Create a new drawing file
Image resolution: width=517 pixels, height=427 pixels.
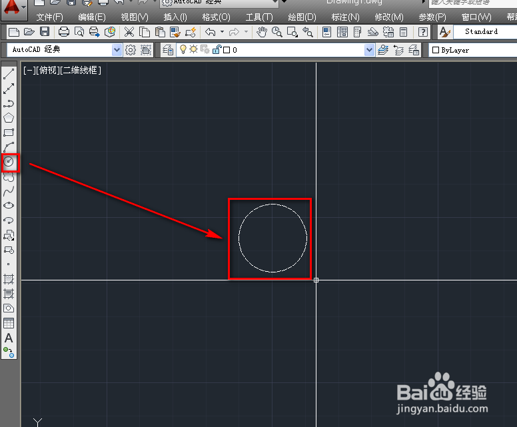pos(14,32)
